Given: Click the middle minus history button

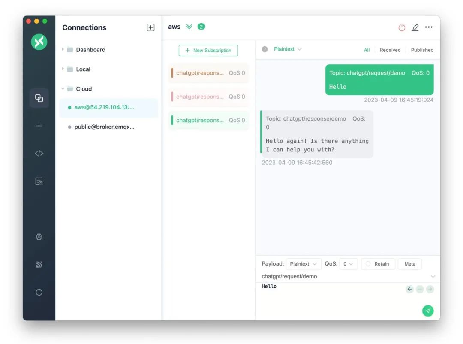Looking at the screenshot, I should (x=420, y=289).
